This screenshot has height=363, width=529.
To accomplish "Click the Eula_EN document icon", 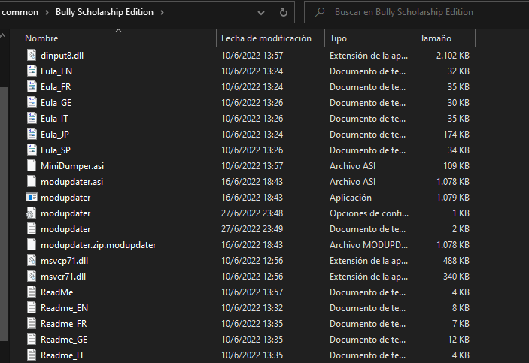I will pyautogui.click(x=32, y=71).
